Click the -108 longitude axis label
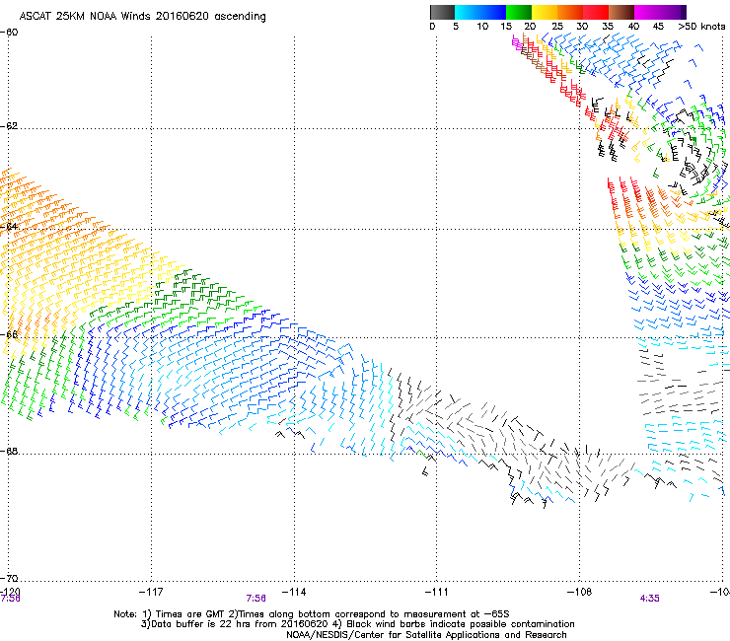Image resolution: width=730 pixels, height=641 pixels. click(x=580, y=592)
